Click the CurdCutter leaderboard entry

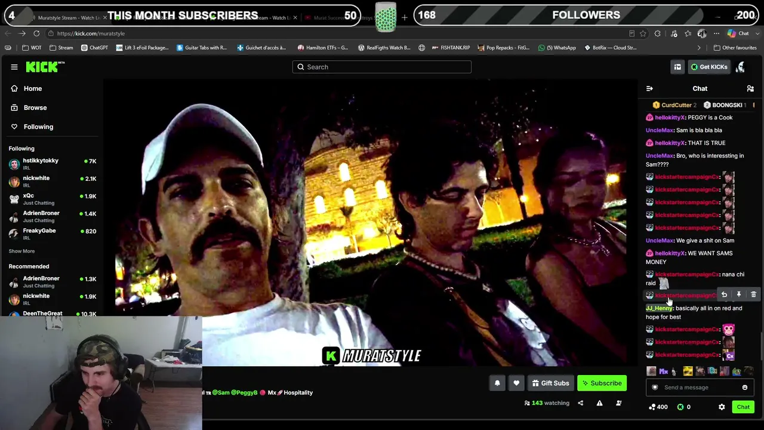674,105
